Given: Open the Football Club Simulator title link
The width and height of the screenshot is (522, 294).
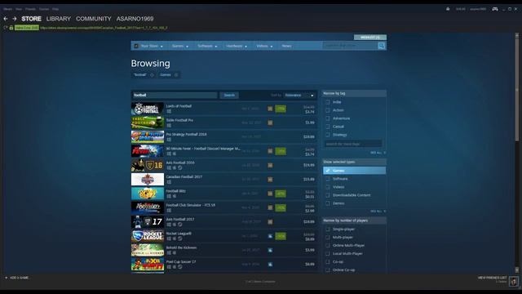Looking at the screenshot, I should click(x=190, y=205).
